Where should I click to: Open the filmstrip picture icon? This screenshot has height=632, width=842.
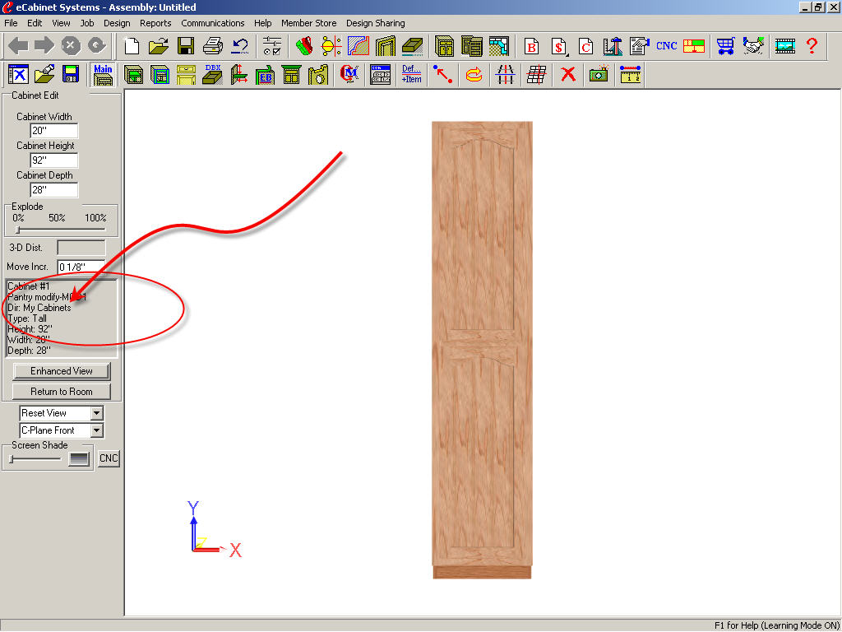click(x=785, y=46)
